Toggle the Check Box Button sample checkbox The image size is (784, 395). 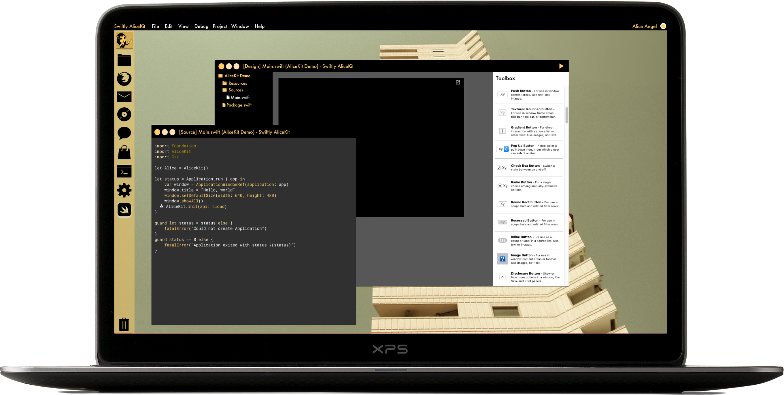pos(499,168)
